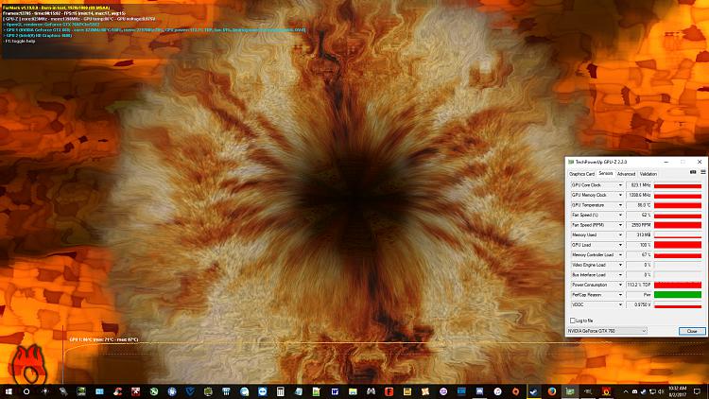This screenshot has height=399, width=709.
Task: Open the Windows Start menu
Action: (9, 391)
